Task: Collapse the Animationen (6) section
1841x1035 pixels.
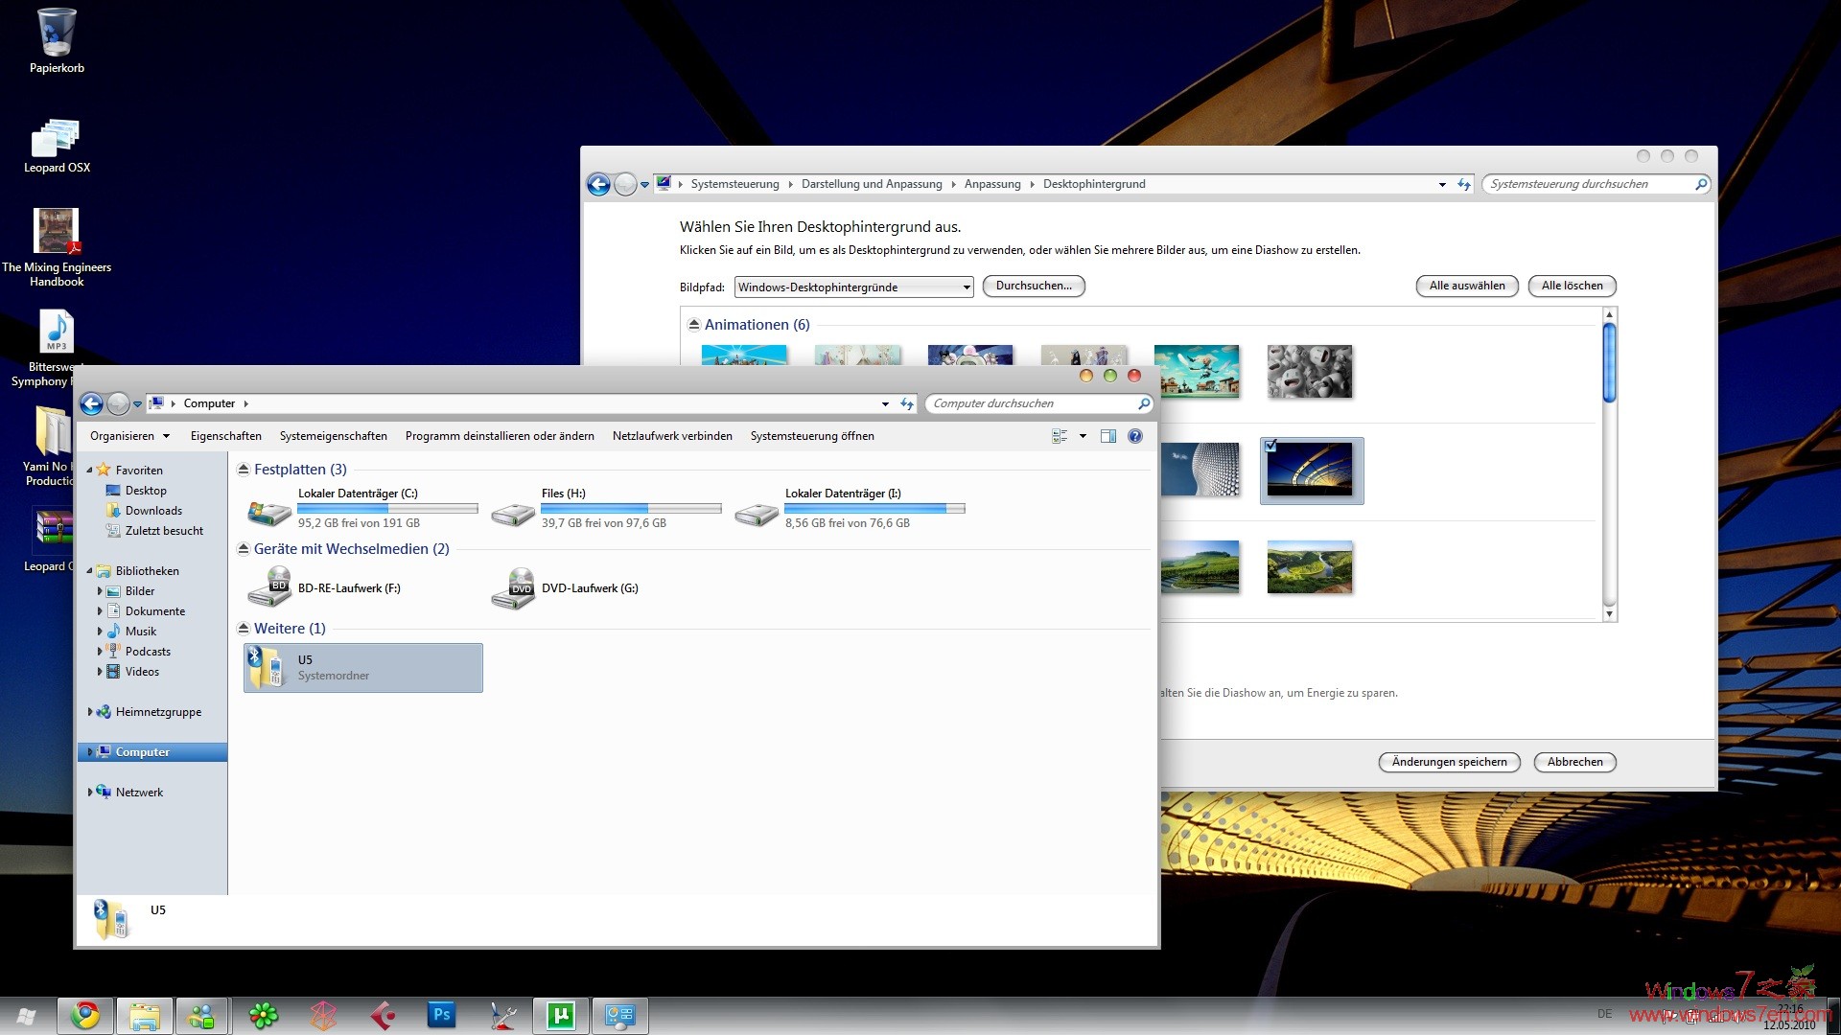Action: point(695,324)
